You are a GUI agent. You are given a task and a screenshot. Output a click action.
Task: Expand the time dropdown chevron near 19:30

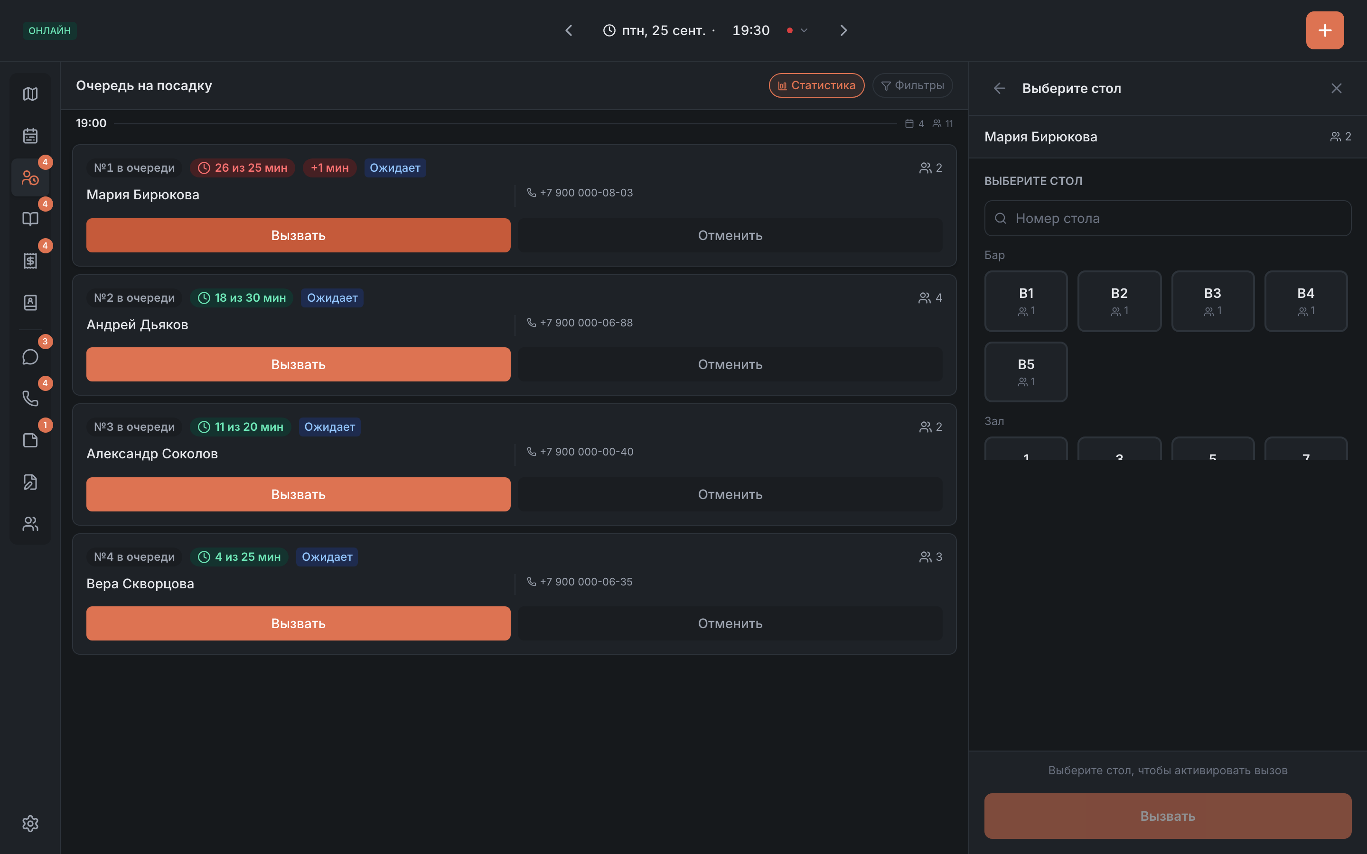[804, 30]
